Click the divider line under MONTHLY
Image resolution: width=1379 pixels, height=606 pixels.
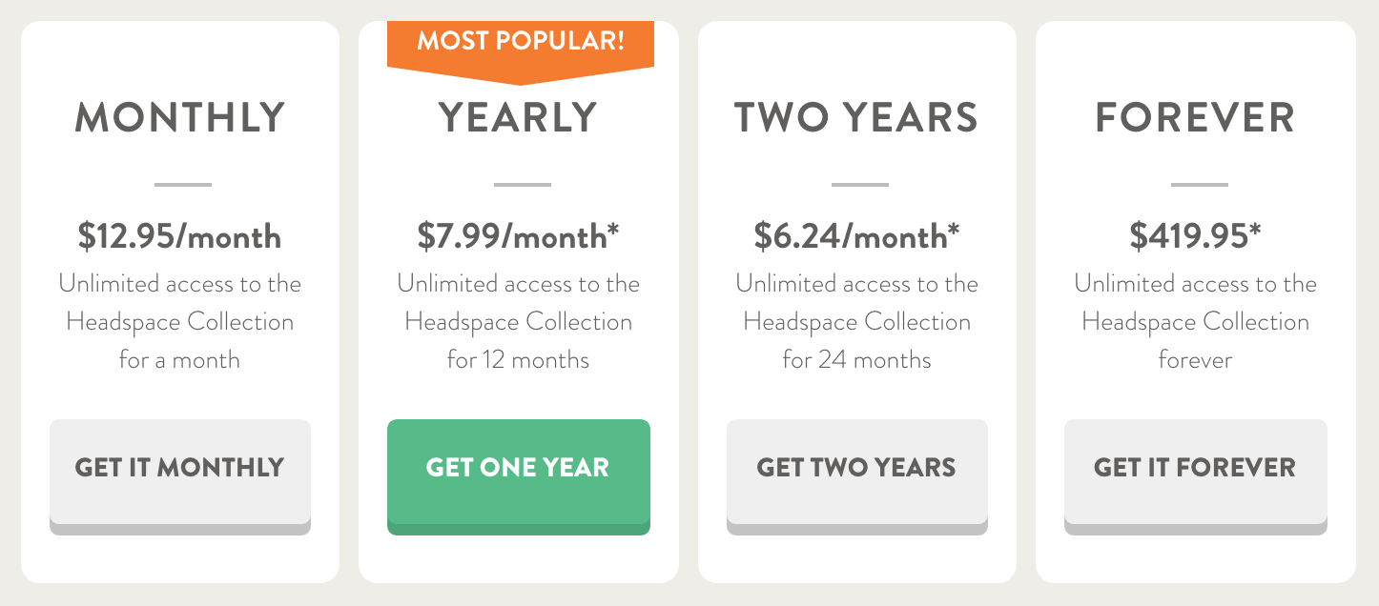(x=183, y=184)
